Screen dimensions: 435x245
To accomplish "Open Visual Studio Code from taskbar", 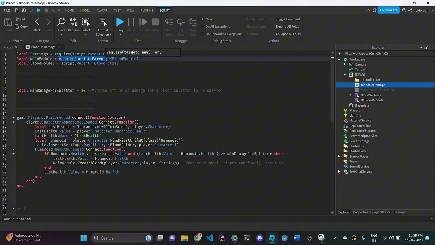I will (210, 238).
